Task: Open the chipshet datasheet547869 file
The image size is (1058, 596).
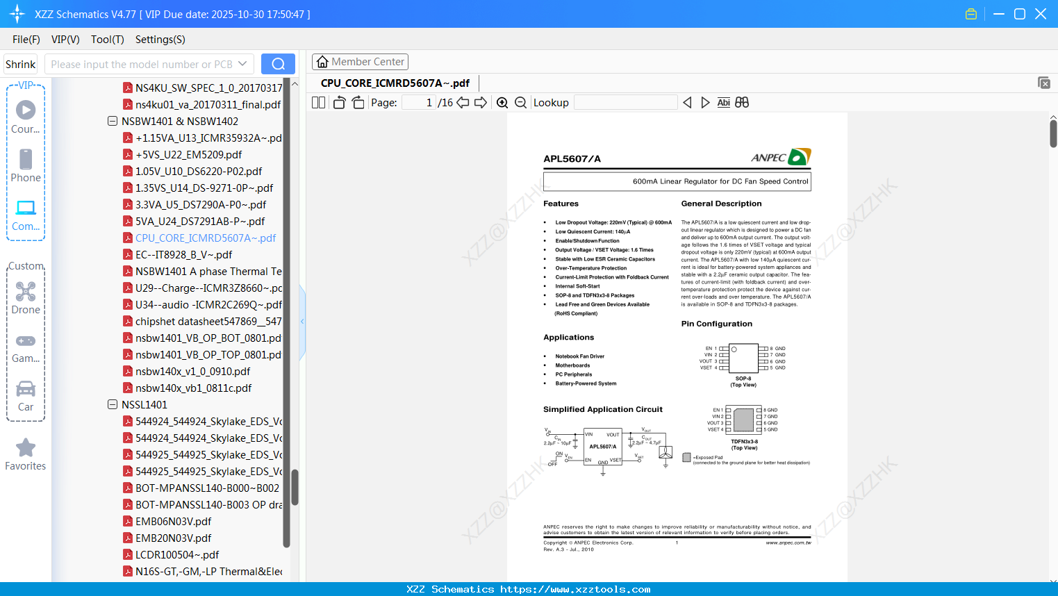Action: 203,321
